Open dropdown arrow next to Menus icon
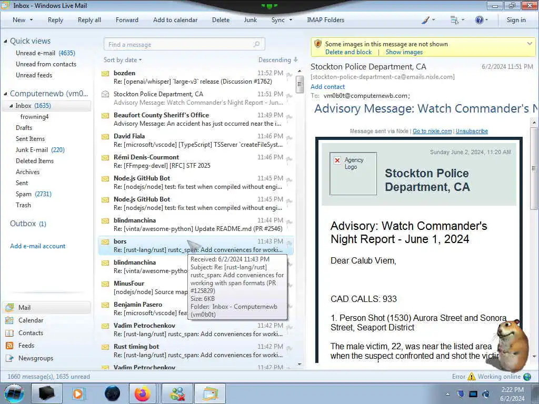The height and width of the screenshot is (404, 539). coord(463,20)
